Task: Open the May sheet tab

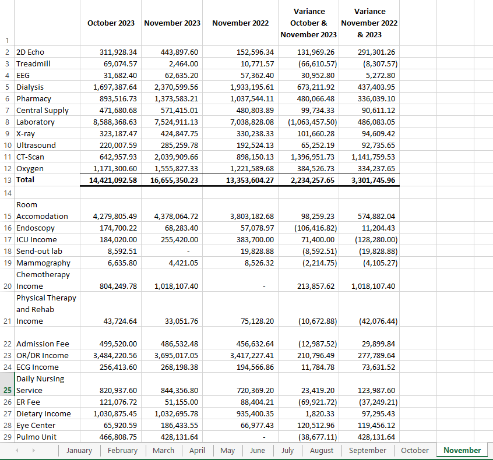Action: (228, 450)
